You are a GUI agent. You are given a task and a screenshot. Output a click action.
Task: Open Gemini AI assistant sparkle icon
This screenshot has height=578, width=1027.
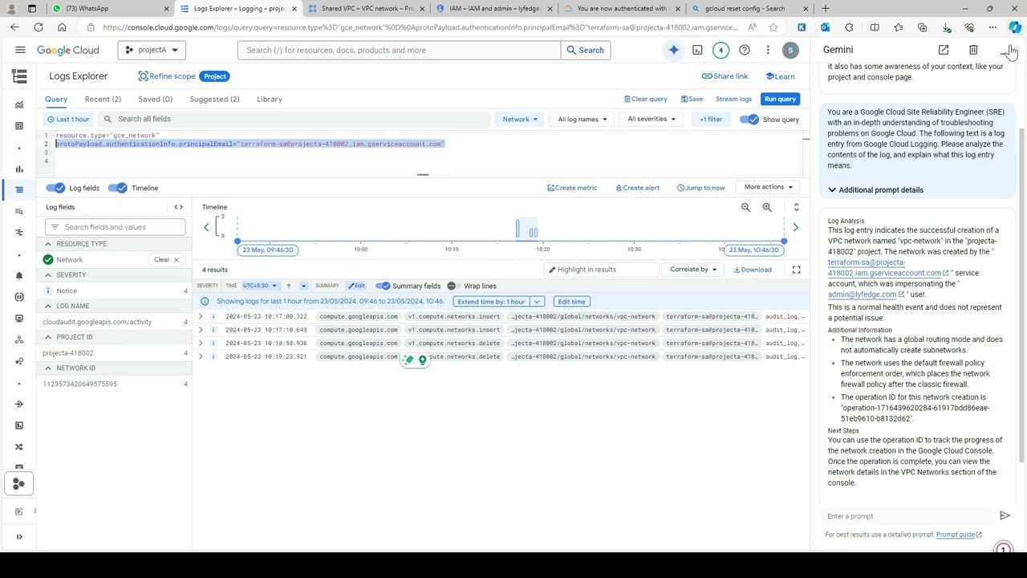674,50
